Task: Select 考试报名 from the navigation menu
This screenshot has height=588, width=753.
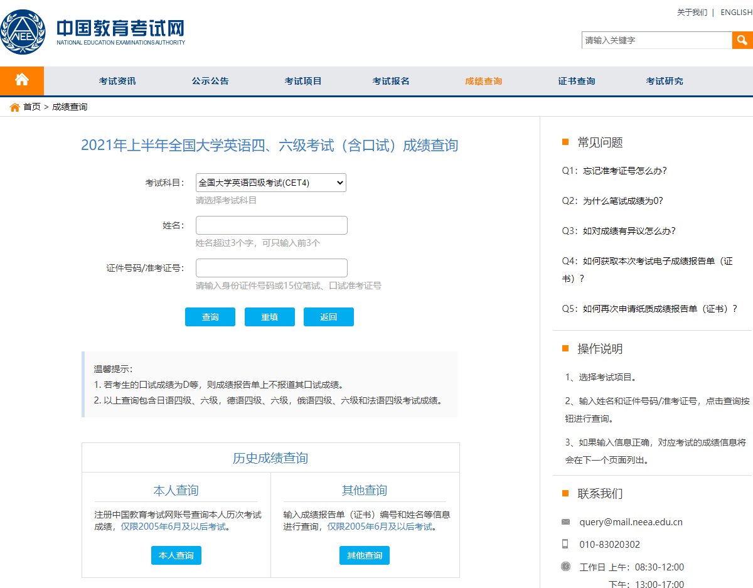Action: click(391, 81)
